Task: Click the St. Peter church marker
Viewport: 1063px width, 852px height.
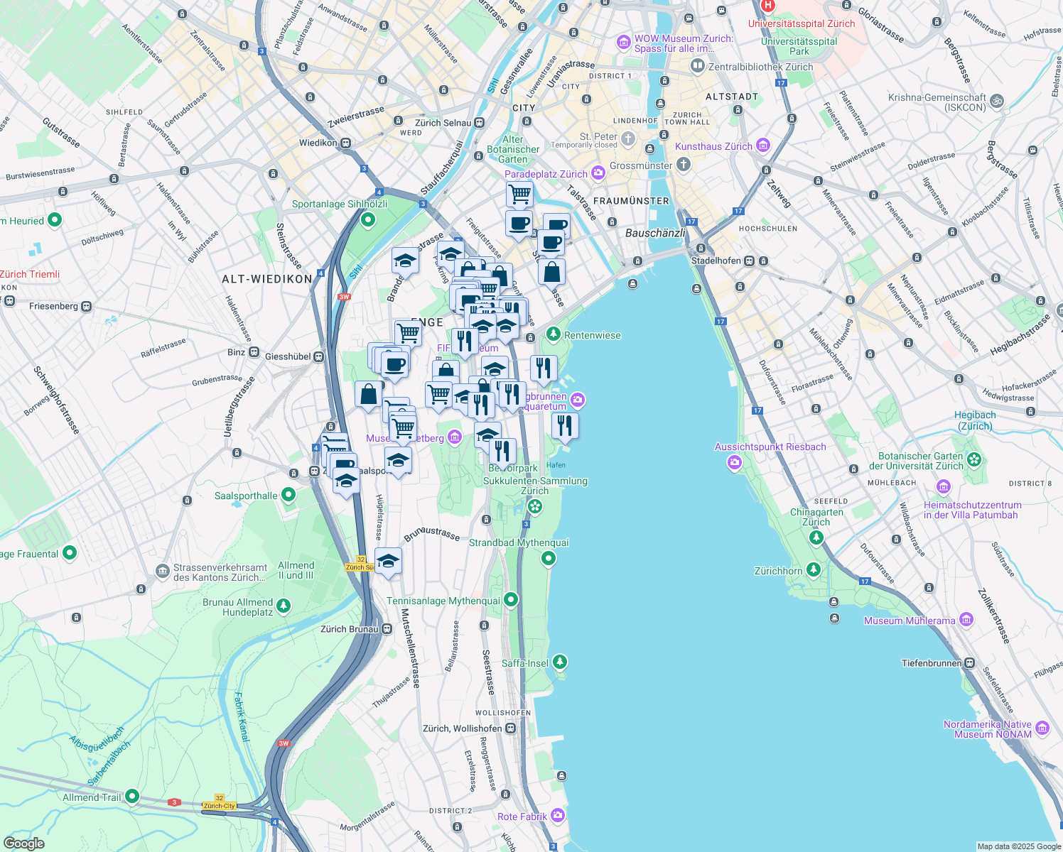Action: [x=627, y=138]
